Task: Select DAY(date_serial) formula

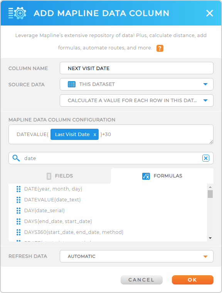Action: pos(44,211)
